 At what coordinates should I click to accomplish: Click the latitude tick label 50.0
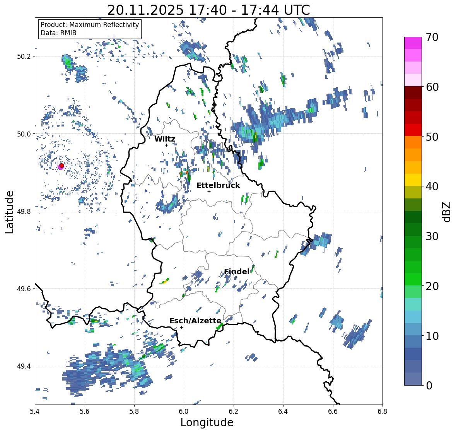(24, 134)
